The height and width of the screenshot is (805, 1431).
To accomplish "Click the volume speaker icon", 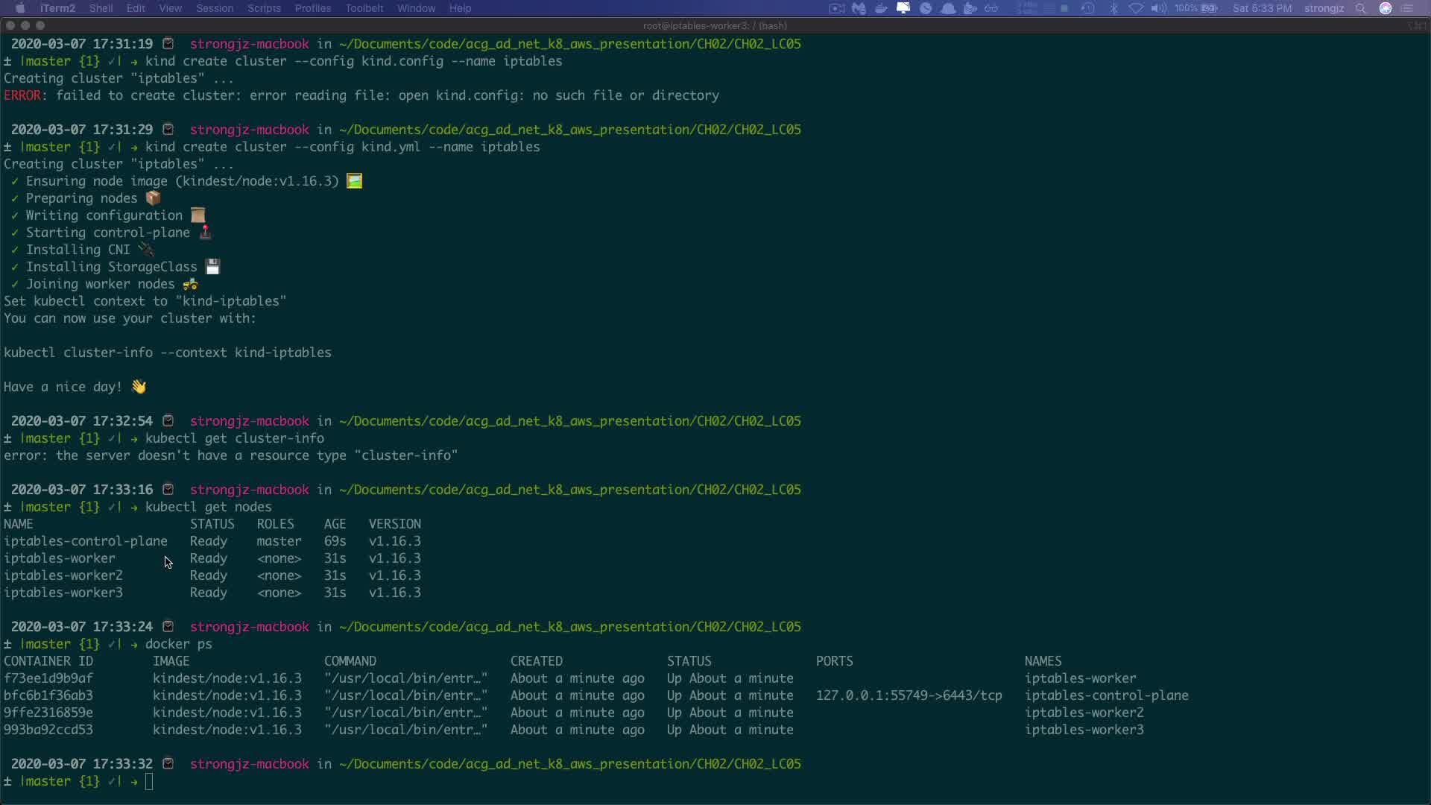I will tap(1158, 8).
